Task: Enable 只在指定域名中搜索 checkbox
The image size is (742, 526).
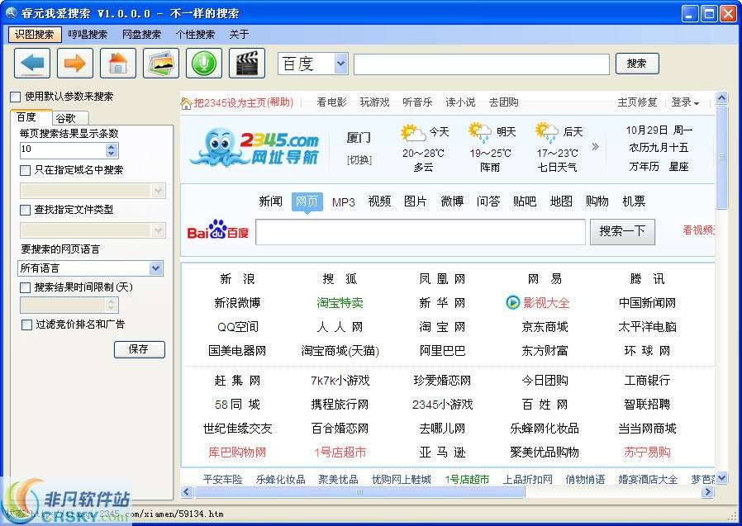Action: (x=25, y=170)
